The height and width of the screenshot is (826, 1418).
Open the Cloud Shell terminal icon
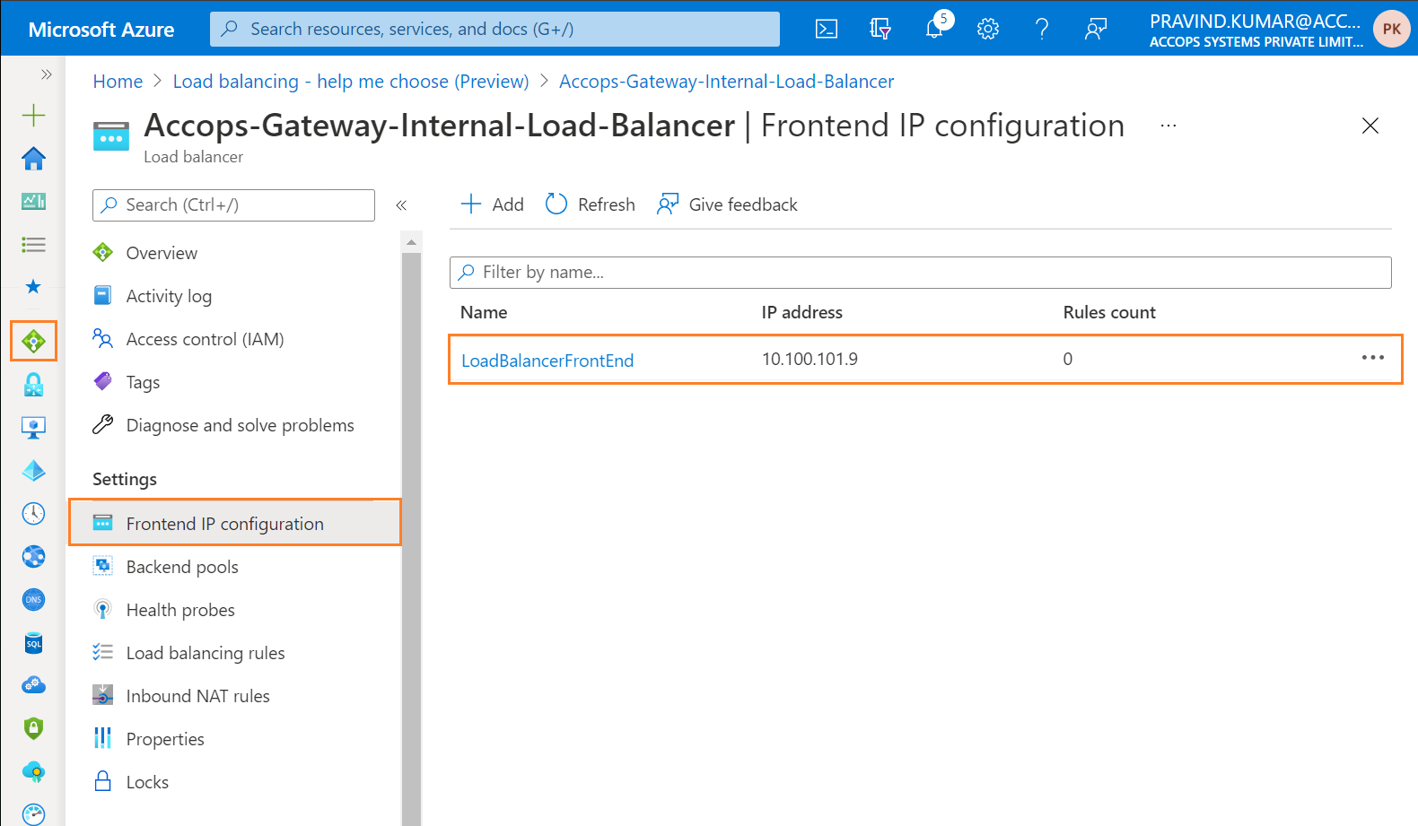(827, 29)
